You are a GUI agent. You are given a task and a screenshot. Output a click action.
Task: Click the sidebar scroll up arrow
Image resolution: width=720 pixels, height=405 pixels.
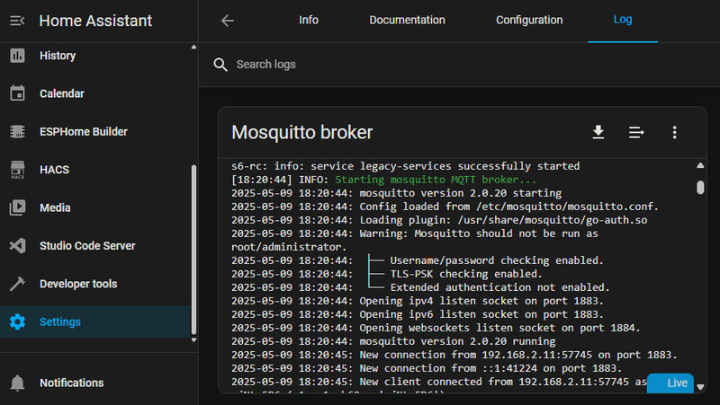193,47
